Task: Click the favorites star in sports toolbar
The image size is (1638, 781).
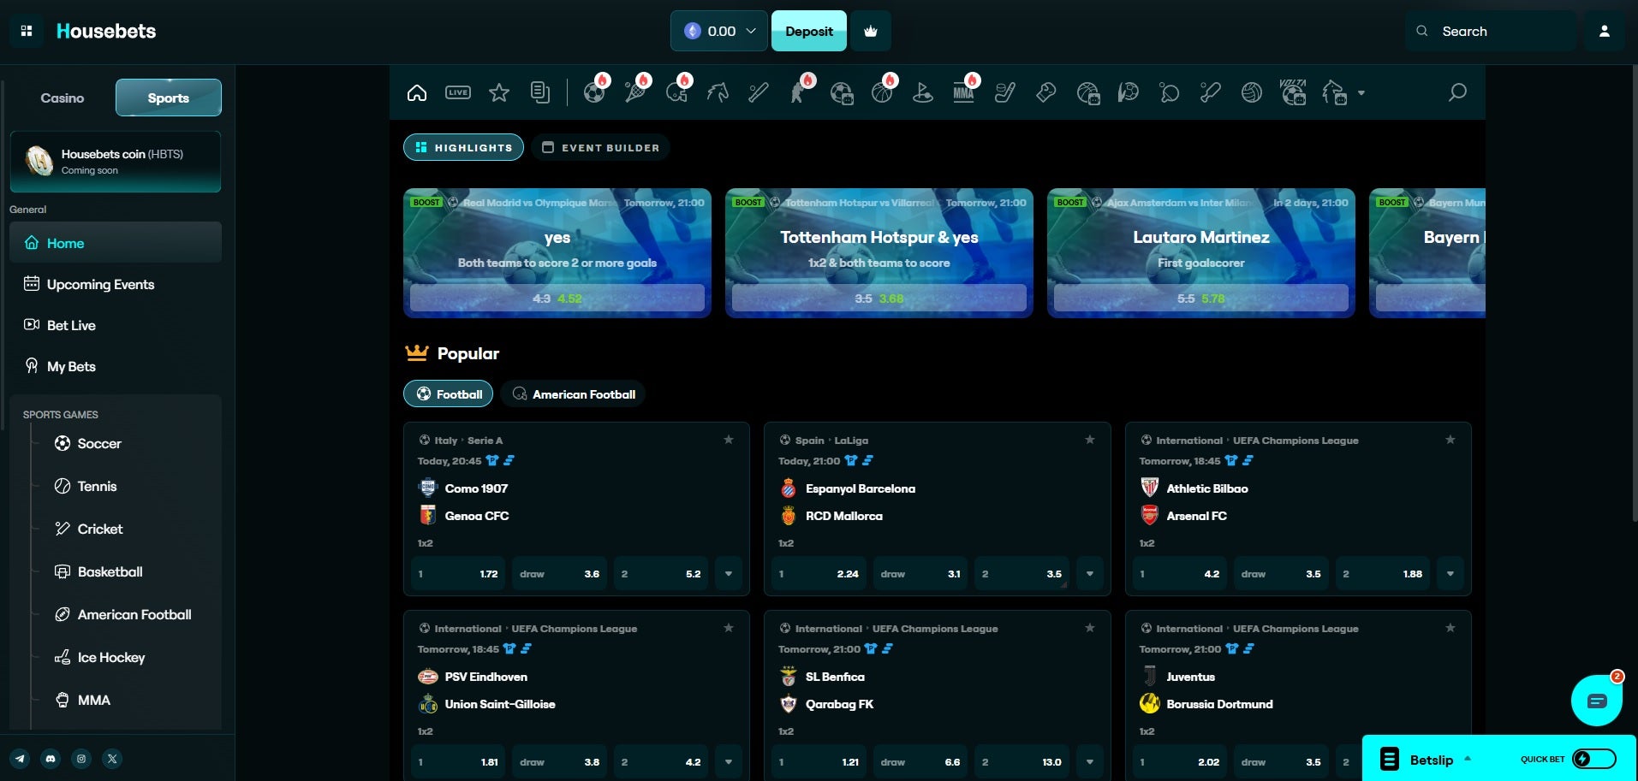Action: point(499,92)
